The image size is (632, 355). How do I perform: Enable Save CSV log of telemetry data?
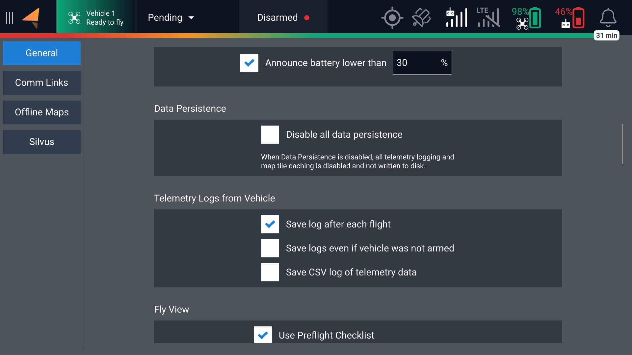click(x=270, y=272)
